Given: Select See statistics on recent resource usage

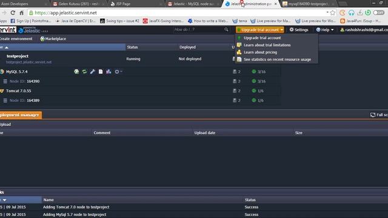Looking at the screenshot, I should point(277,59).
